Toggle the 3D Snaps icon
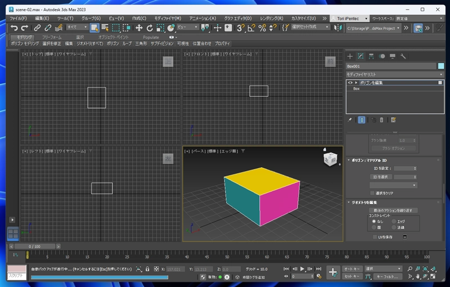Image resolution: width=450 pixels, height=287 pixels. pyautogui.click(x=241, y=28)
